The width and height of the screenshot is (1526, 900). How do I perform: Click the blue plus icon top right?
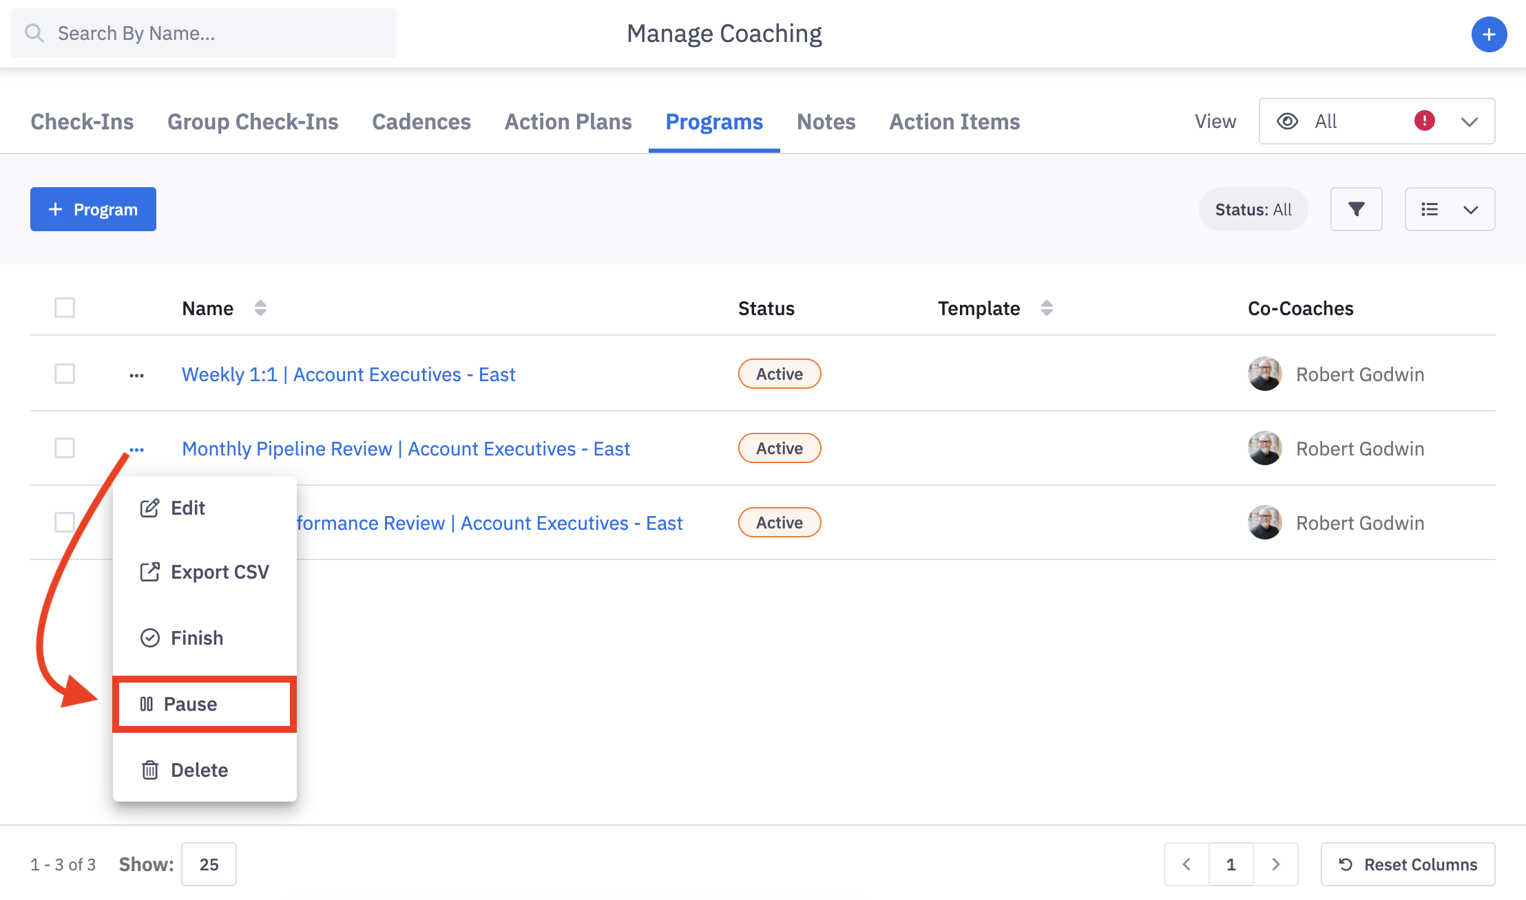click(1490, 34)
